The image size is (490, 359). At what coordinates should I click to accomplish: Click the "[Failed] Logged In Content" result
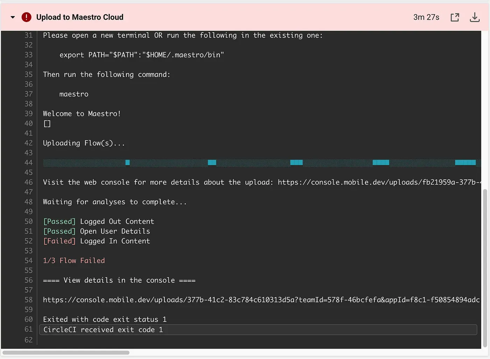(x=97, y=241)
